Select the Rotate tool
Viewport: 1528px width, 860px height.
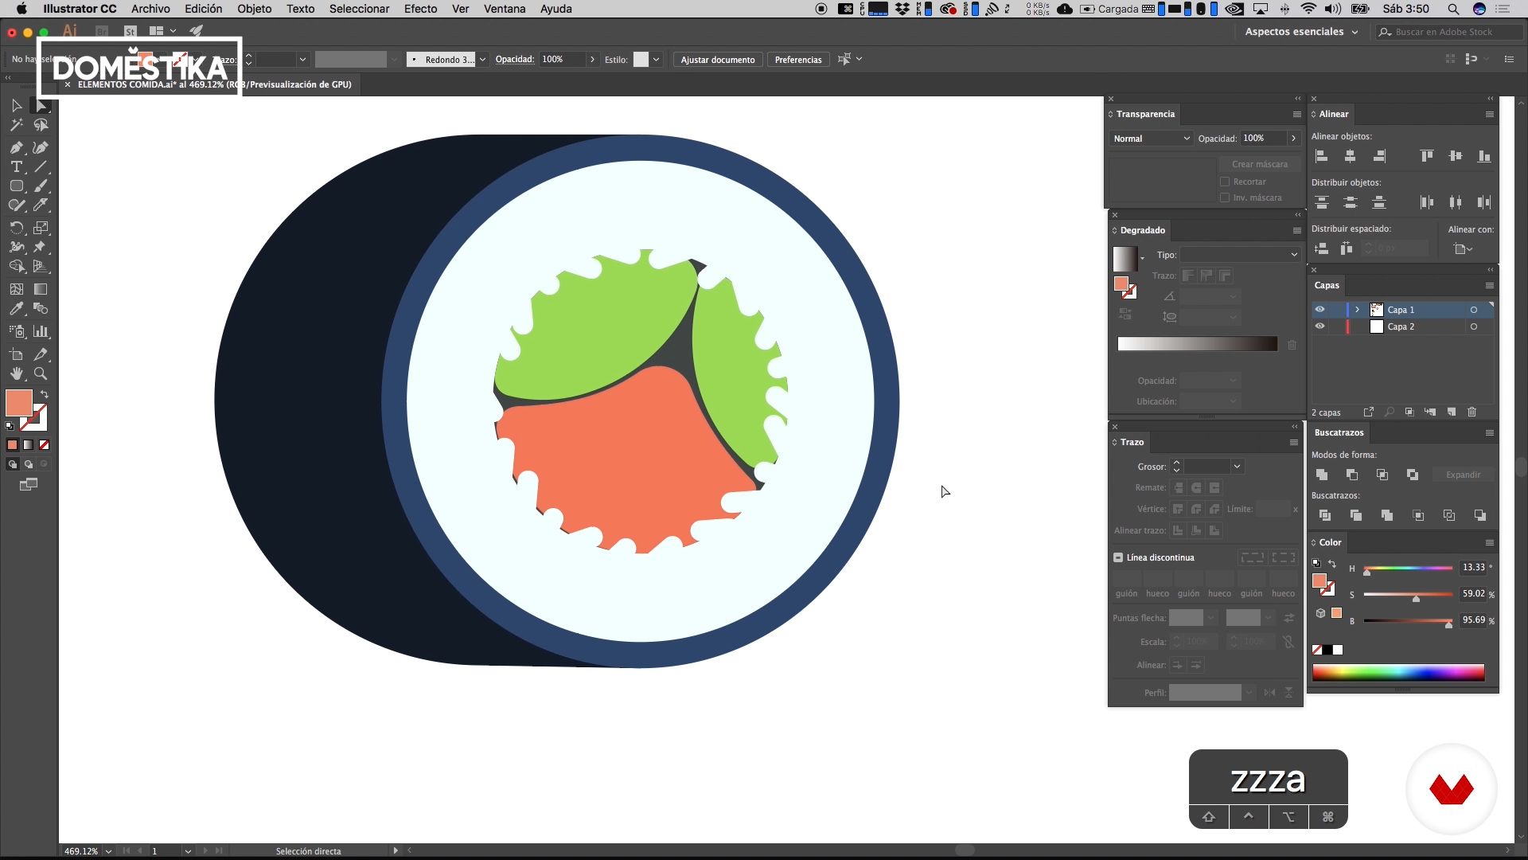[16, 228]
